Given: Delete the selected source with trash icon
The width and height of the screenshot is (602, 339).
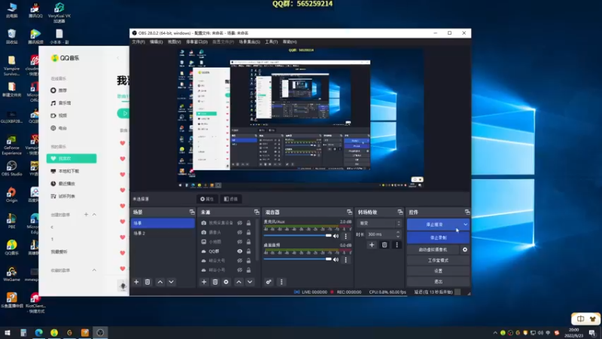Looking at the screenshot, I should point(215,282).
